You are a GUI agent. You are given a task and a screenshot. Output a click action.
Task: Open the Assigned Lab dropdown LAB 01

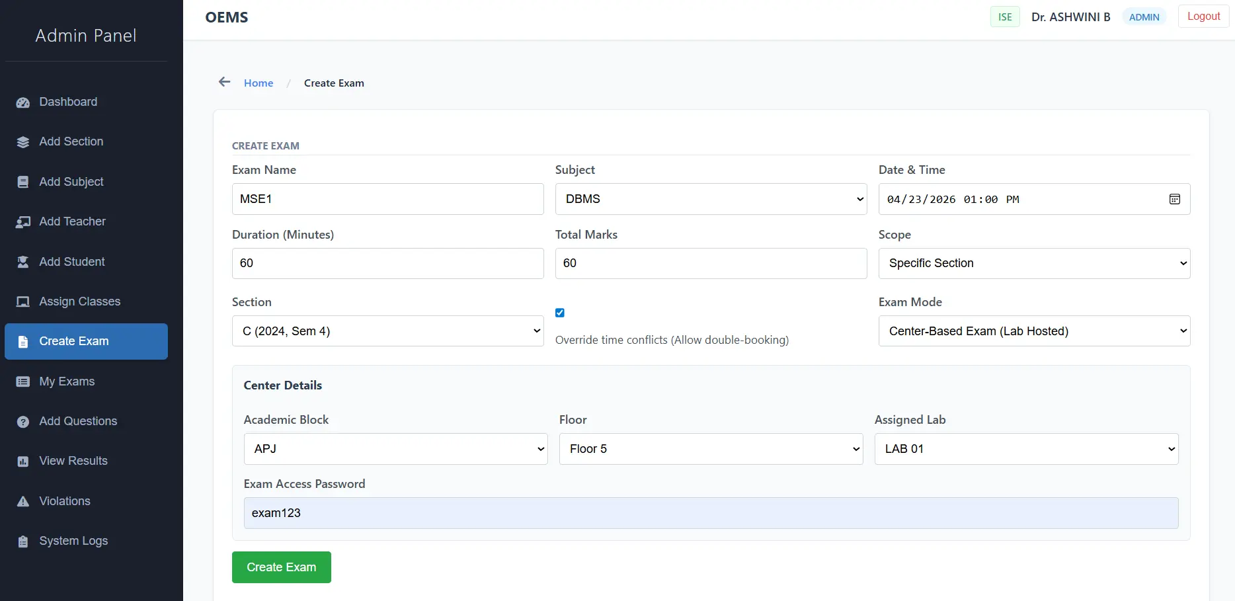click(1027, 449)
